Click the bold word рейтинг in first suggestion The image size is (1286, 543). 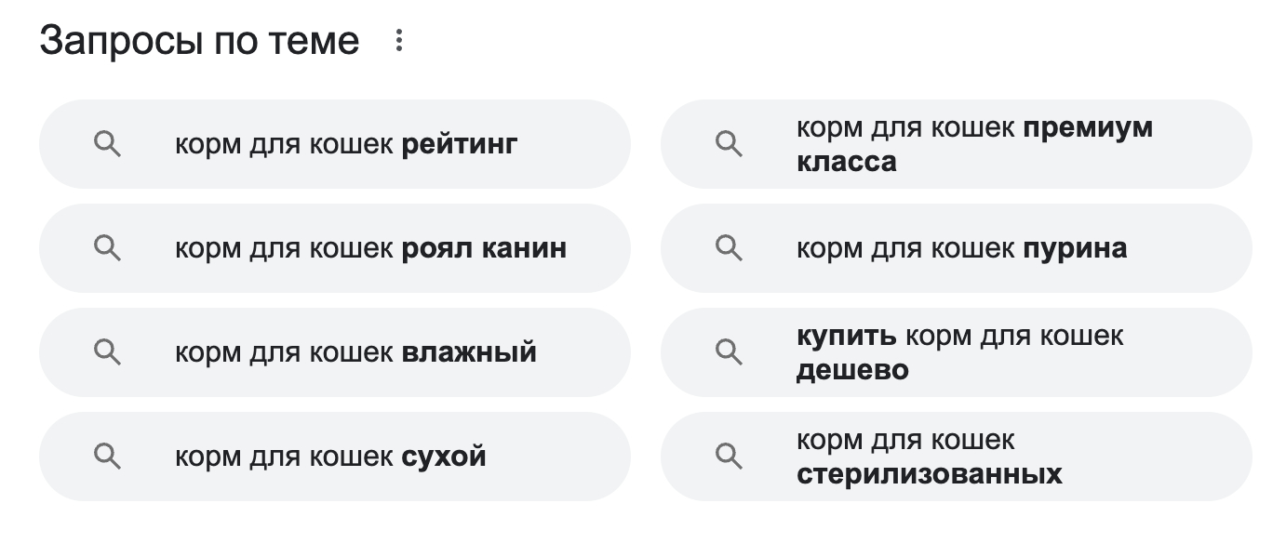(460, 145)
